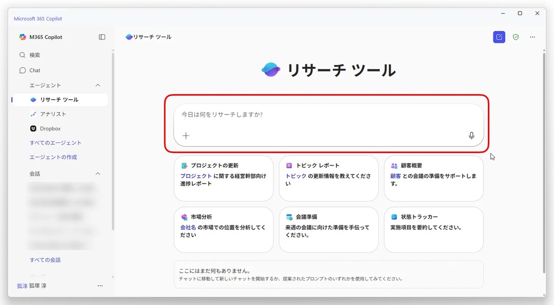554x305 pixels.
Task: Click the plus attach icon in prompt box
Action: [x=186, y=135]
